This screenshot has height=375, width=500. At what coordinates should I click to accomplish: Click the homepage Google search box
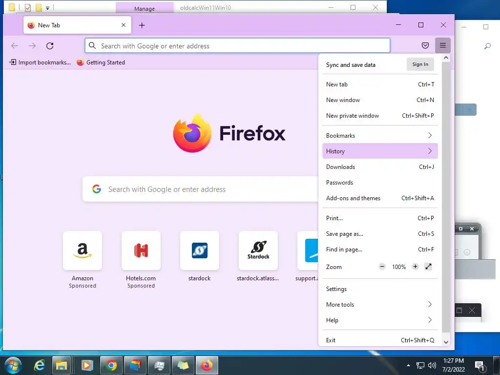[x=200, y=189]
